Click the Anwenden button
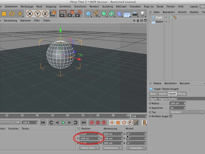Image resolution: width=205 pixels, height=154 pixels. (x=136, y=148)
